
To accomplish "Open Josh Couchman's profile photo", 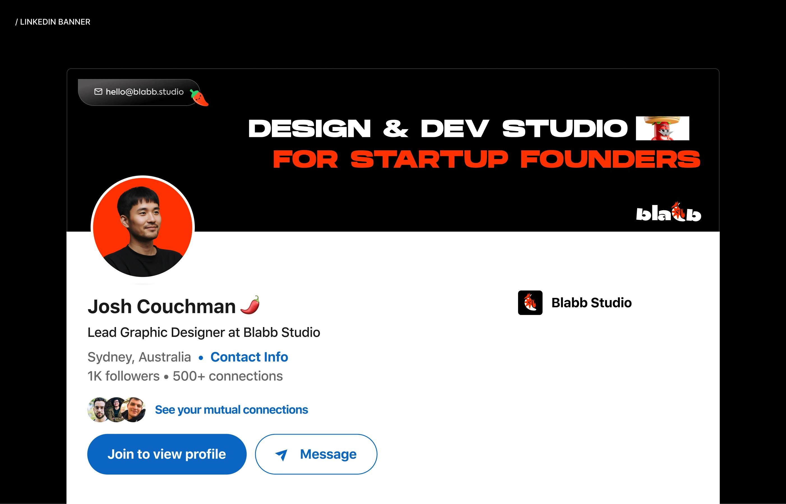I will (142, 227).
